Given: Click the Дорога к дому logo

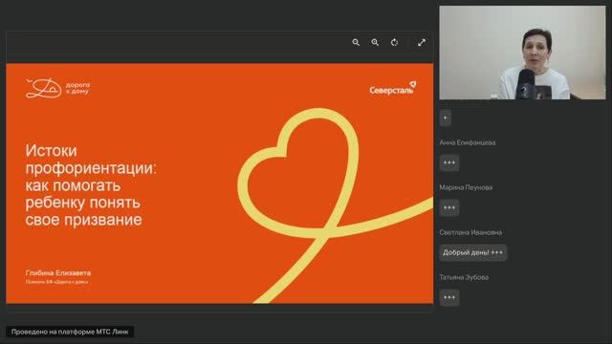Looking at the screenshot, I should coord(57,88).
